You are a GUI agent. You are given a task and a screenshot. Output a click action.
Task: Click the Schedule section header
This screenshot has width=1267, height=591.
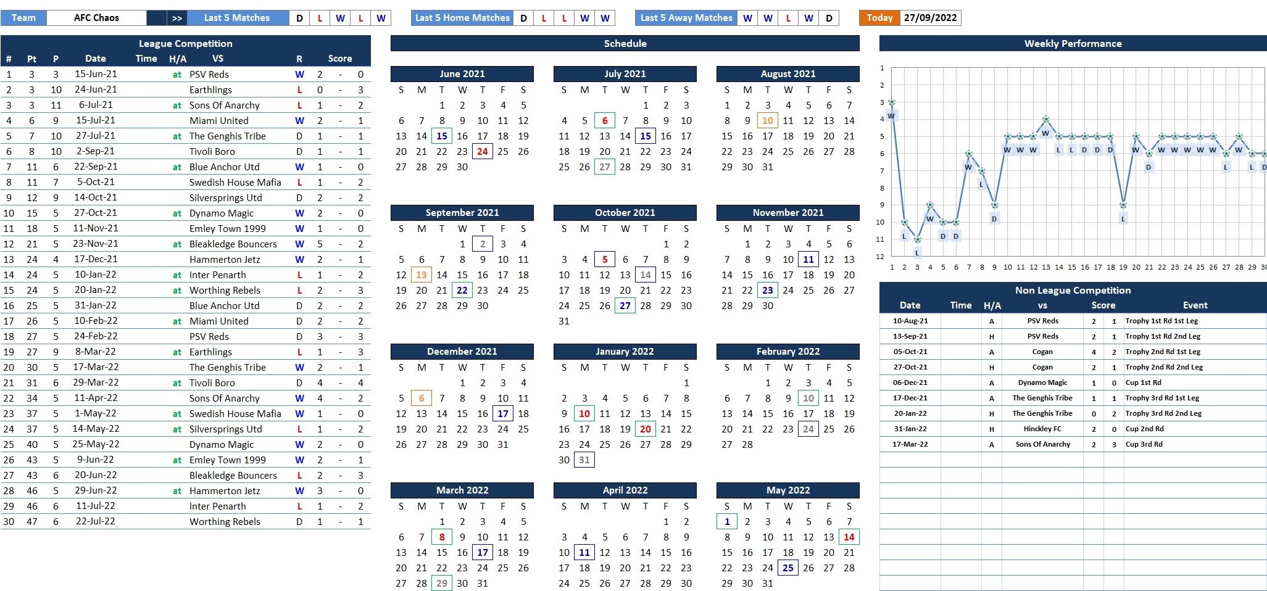(625, 44)
